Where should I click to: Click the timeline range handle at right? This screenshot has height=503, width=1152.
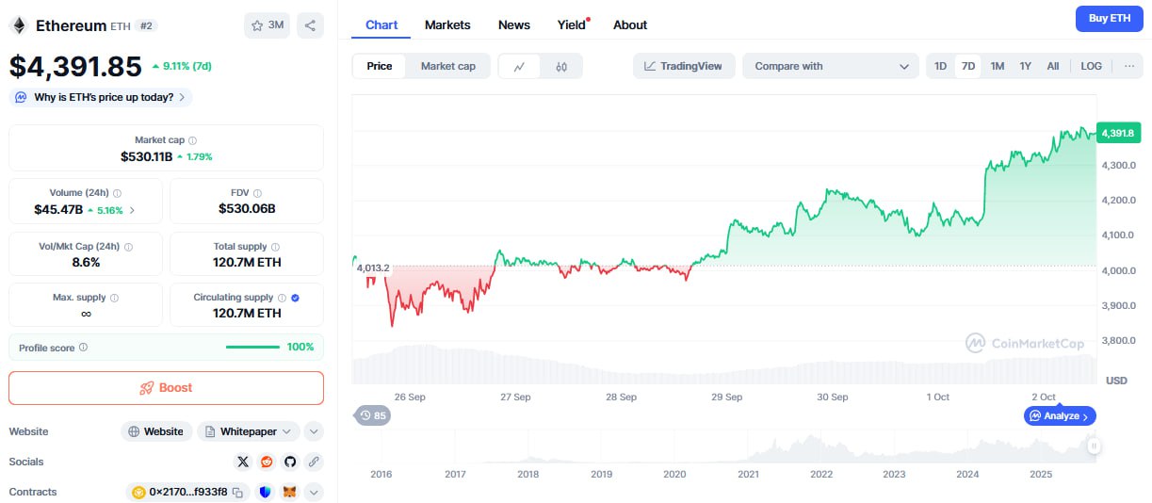pos(1093,446)
